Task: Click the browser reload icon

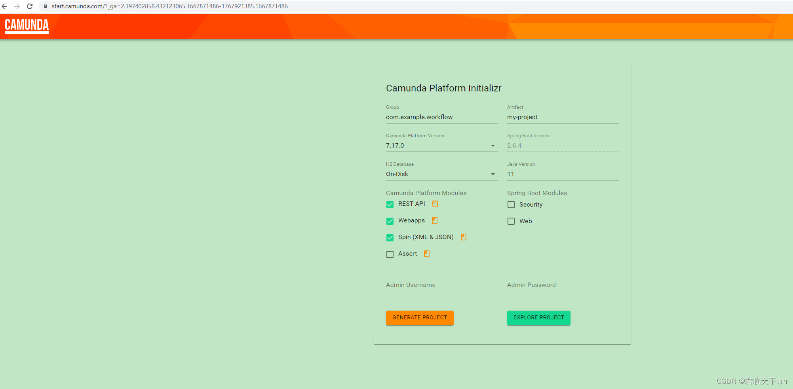Action: [29, 6]
